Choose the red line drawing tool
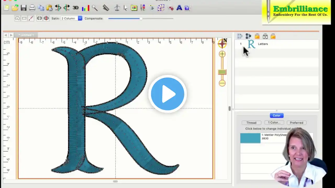The image size is (335, 188). coord(31,18)
